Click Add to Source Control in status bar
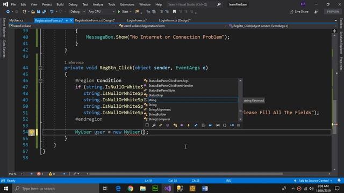 (313, 181)
